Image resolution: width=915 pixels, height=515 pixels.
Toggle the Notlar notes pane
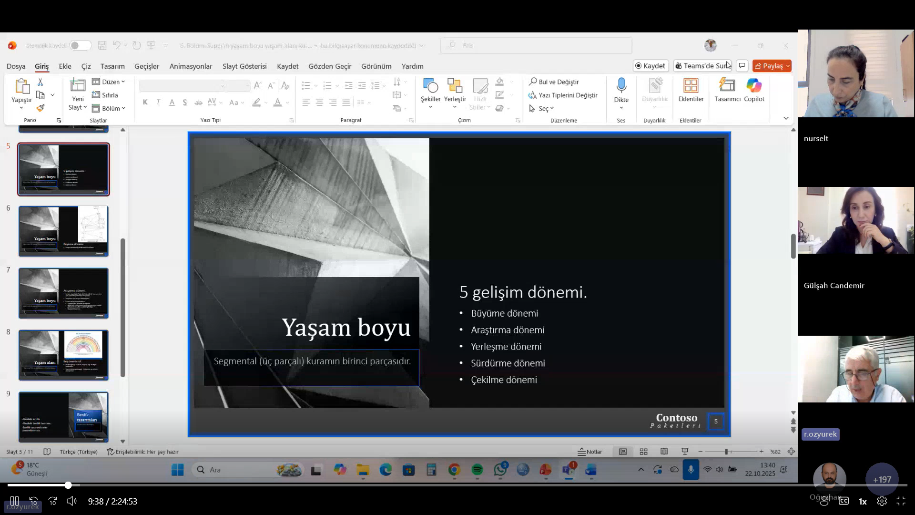click(590, 452)
